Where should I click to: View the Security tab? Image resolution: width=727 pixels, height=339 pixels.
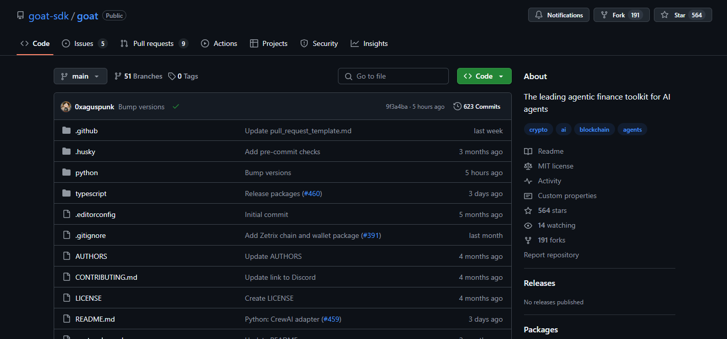point(319,43)
